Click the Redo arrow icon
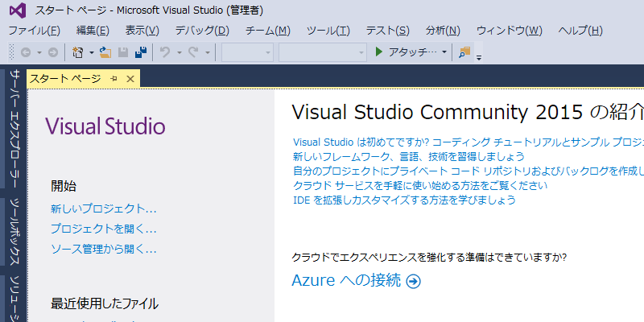This screenshot has height=322, width=644. [x=193, y=52]
